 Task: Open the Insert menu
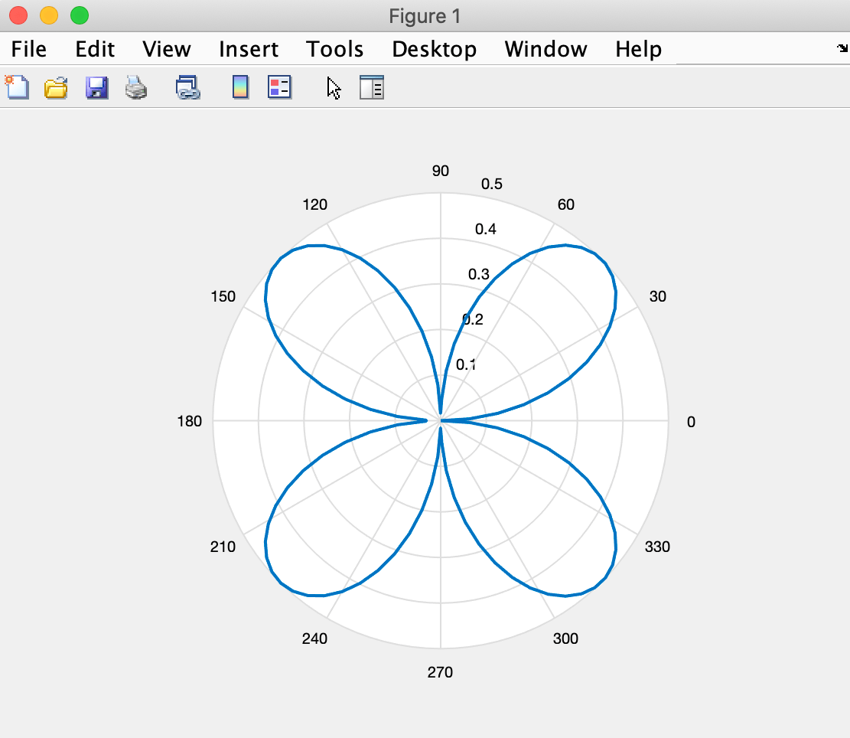click(x=249, y=49)
